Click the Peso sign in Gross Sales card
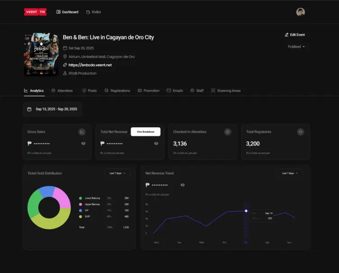The image size is (339, 273). [x=30, y=143]
